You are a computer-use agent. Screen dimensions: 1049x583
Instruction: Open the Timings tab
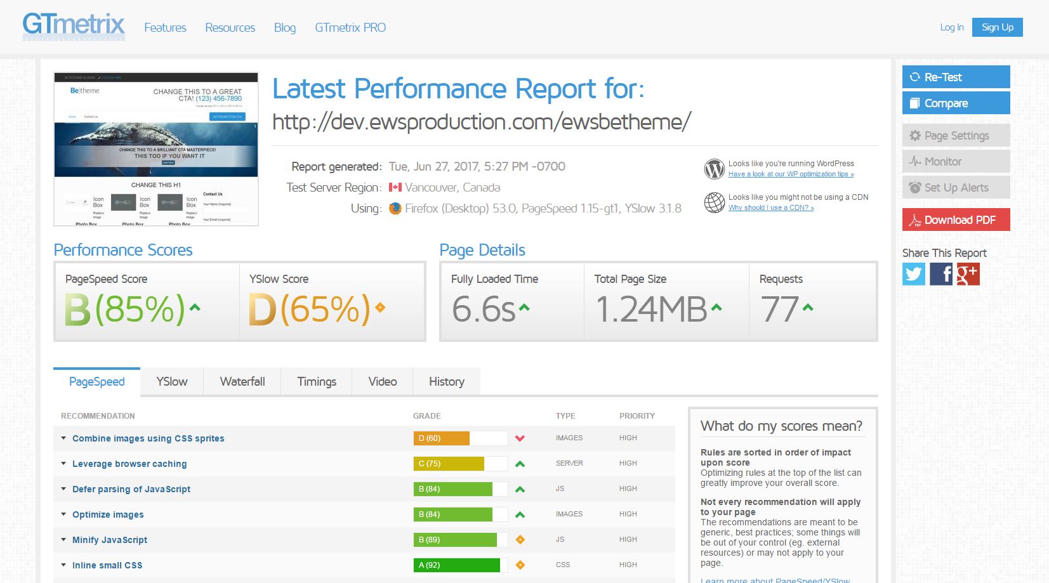point(317,381)
